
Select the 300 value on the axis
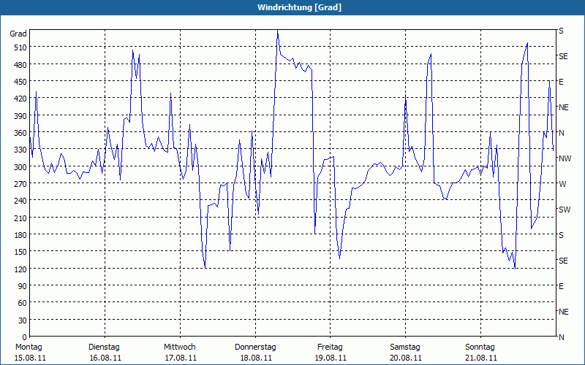(20, 167)
